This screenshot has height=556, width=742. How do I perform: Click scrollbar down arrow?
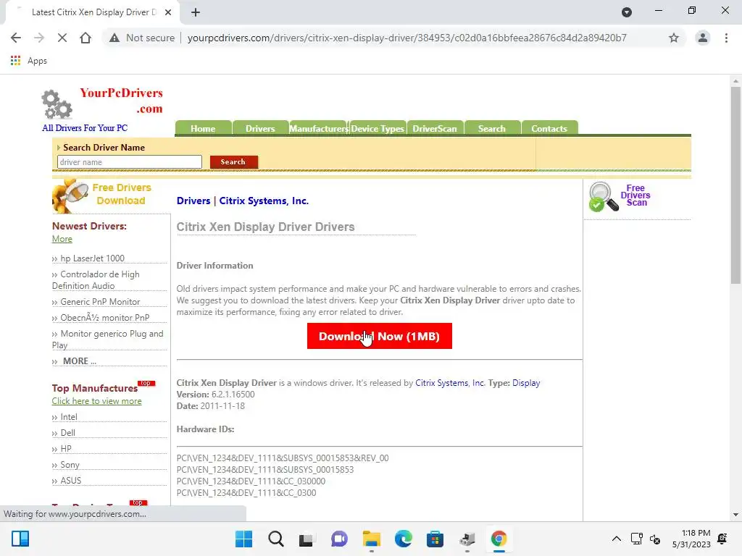pos(735,515)
